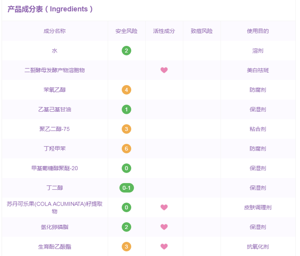This screenshot has width=300, height=256.
Task: Click the 安全风险 column header
Action: pyautogui.click(x=126, y=31)
